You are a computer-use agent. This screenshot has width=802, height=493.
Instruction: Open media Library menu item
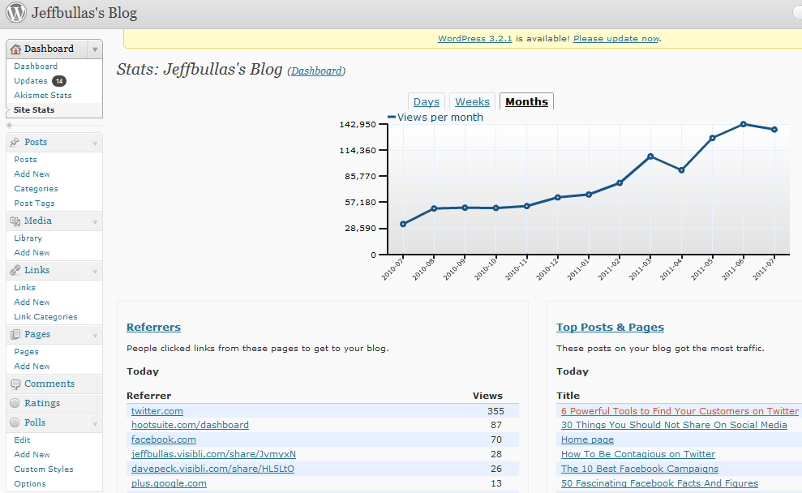pos(28,238)
